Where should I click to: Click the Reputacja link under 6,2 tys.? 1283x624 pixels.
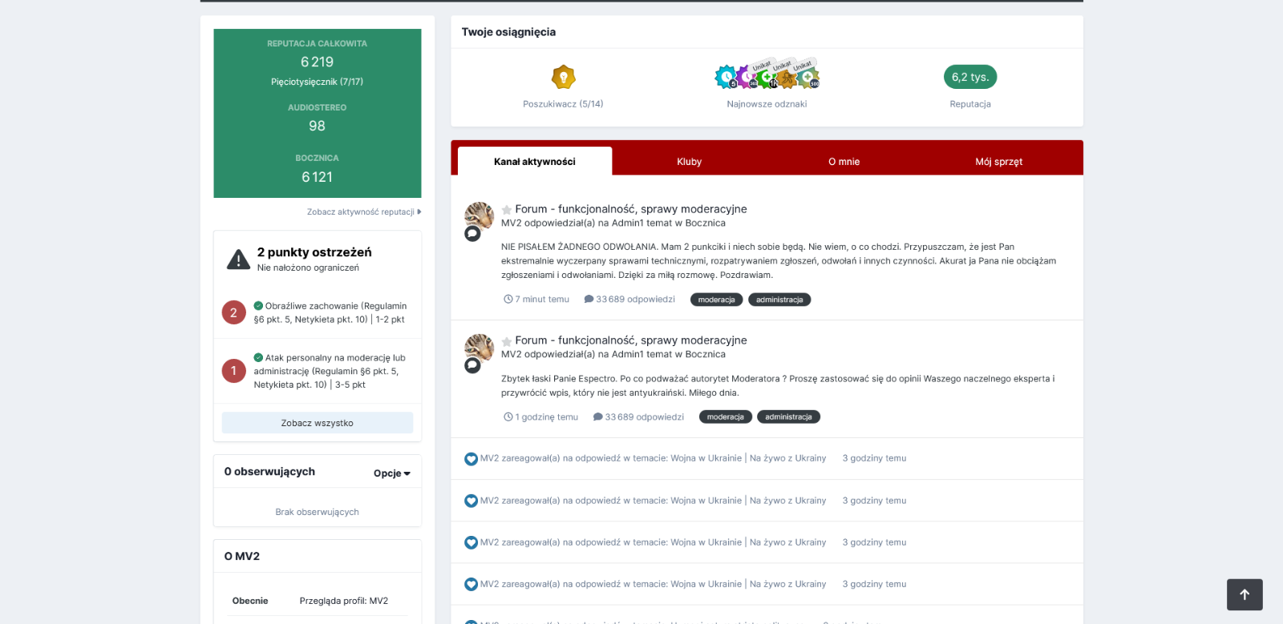(970, 104)
